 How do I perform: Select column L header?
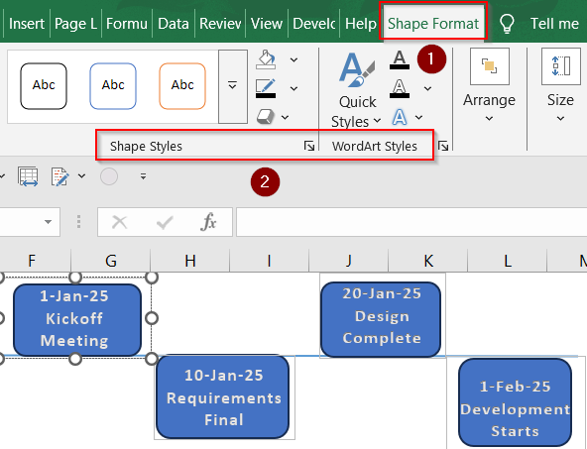[x=508, y=261]
